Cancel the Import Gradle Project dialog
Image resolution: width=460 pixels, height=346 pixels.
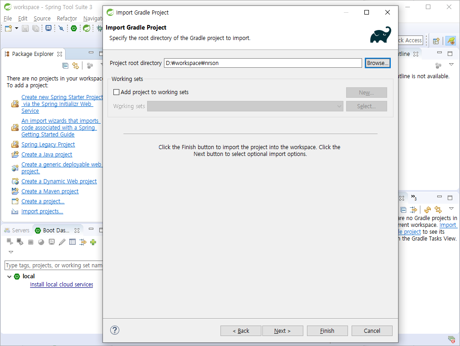(372, 331)
